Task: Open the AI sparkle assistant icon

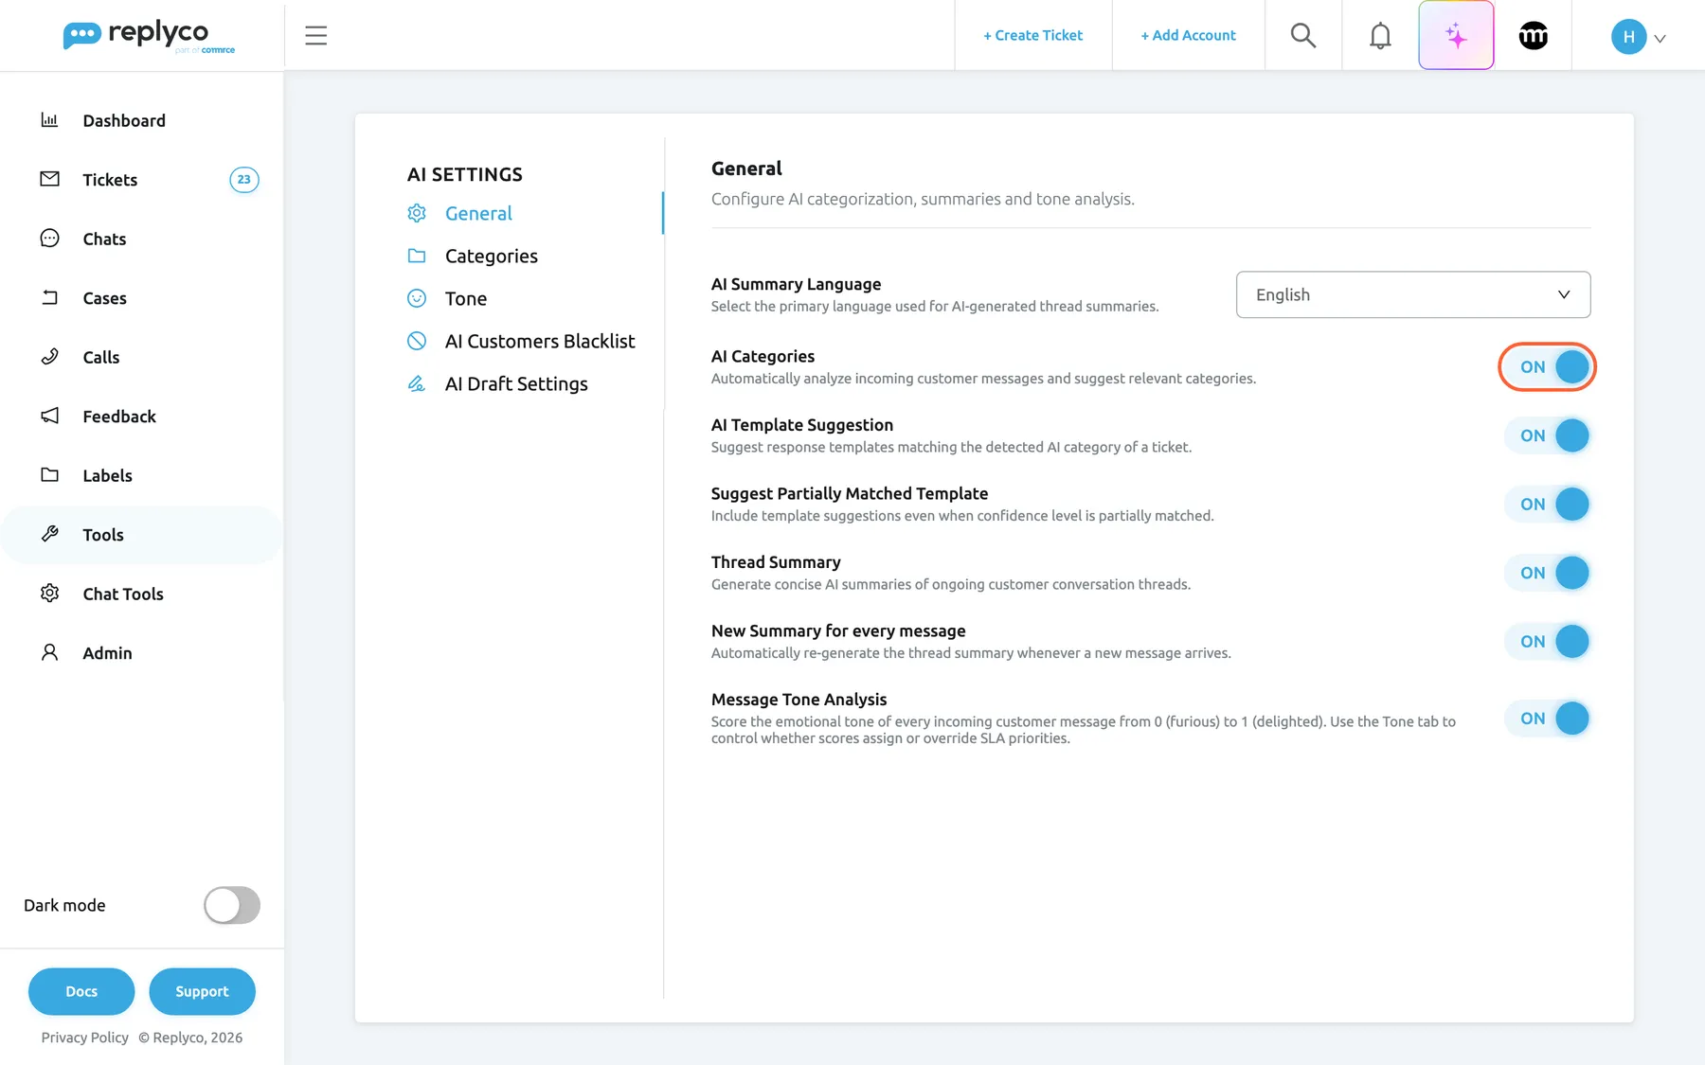Action: pos(1456,36)
